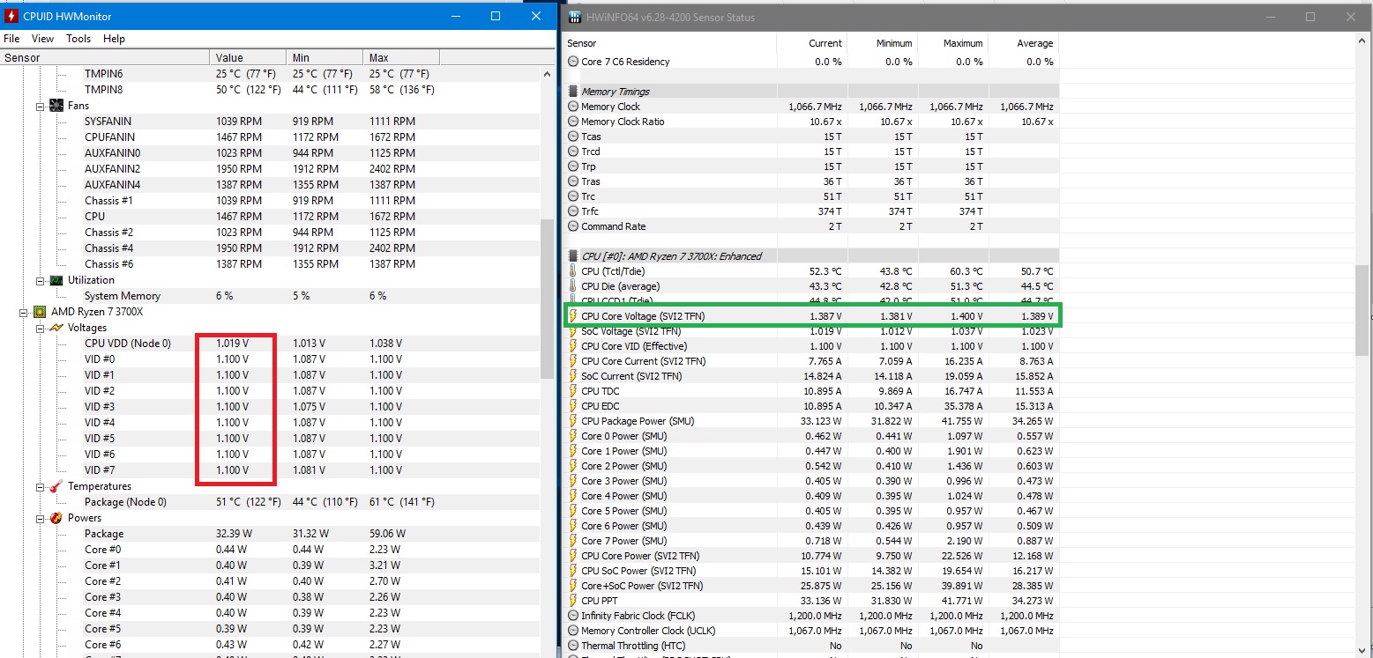Click the chip icon beside Memory Timings
Image resolution: width=1373 pixels, height=658 pixels.
[573, 92]
